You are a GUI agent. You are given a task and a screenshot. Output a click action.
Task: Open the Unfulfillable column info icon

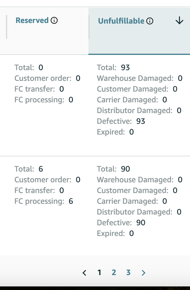[x=150, y=21]
